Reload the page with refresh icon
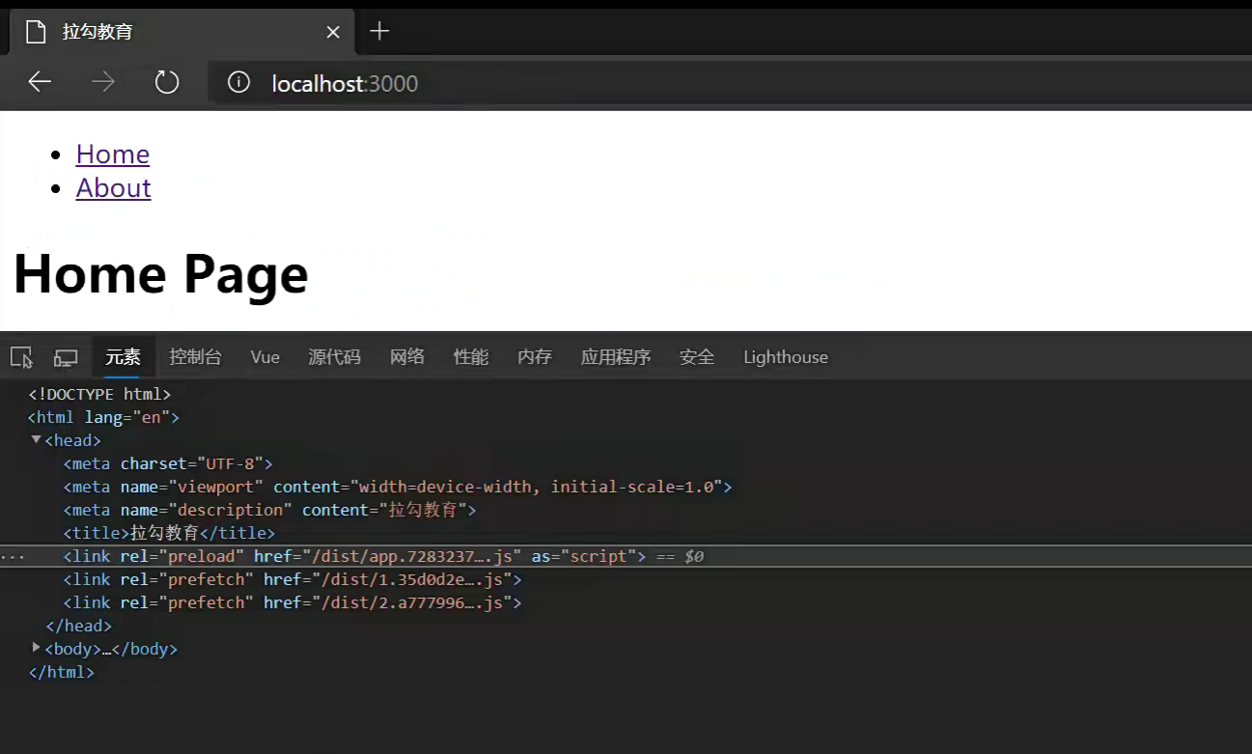Viewport: 1252px width, 754px height. click(167, 83)
